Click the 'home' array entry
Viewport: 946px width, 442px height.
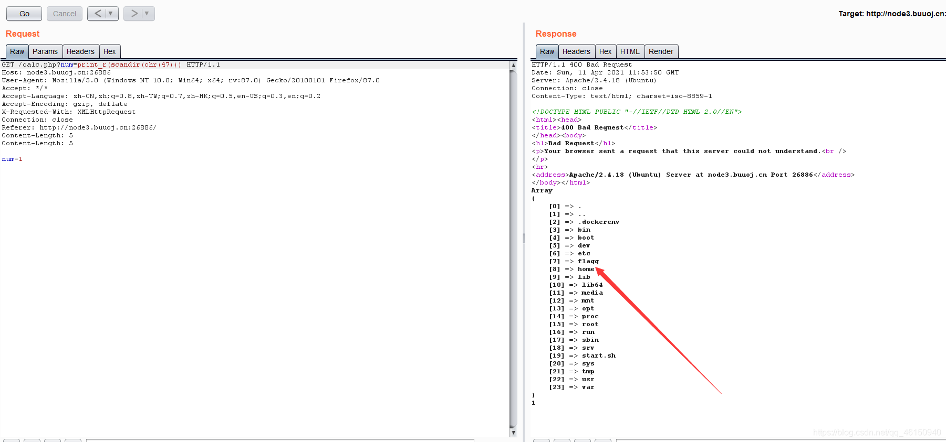[586, 269]
